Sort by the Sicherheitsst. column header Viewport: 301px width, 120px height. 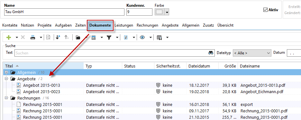coord(170,66)
